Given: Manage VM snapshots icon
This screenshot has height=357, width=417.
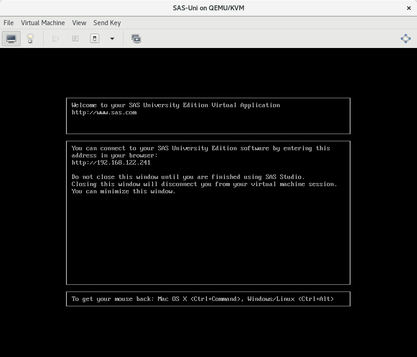Looking at the screenshot, I should pyautogui.click(x=136, y=39).
